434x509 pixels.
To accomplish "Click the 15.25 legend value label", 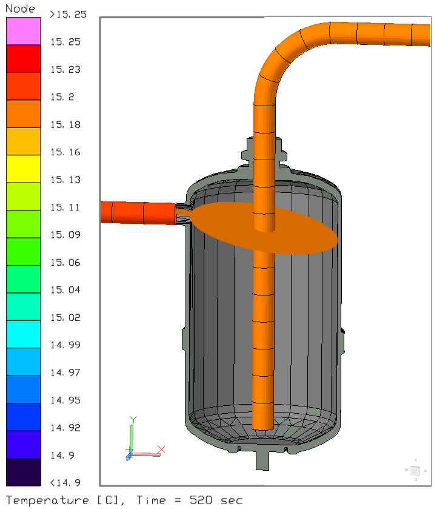I will [65, 42].
